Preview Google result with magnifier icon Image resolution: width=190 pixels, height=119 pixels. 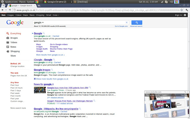coord(44,33)
